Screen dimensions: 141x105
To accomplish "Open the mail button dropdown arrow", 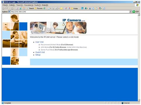I will coord(51,8).
